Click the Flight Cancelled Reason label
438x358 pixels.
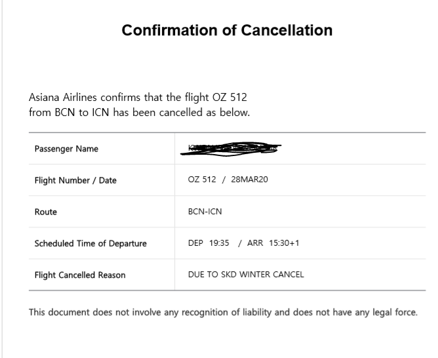tap(80, 275)
